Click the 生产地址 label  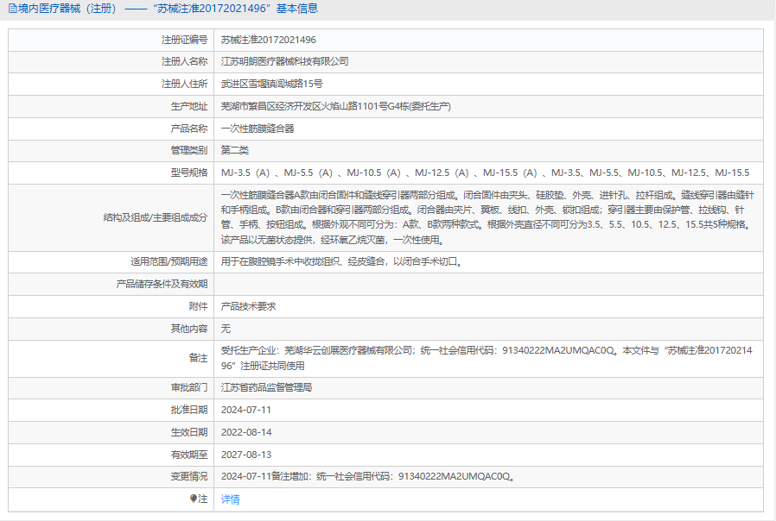[189, 106]
